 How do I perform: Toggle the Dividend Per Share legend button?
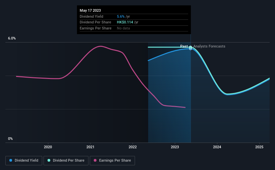coord(66,161)
